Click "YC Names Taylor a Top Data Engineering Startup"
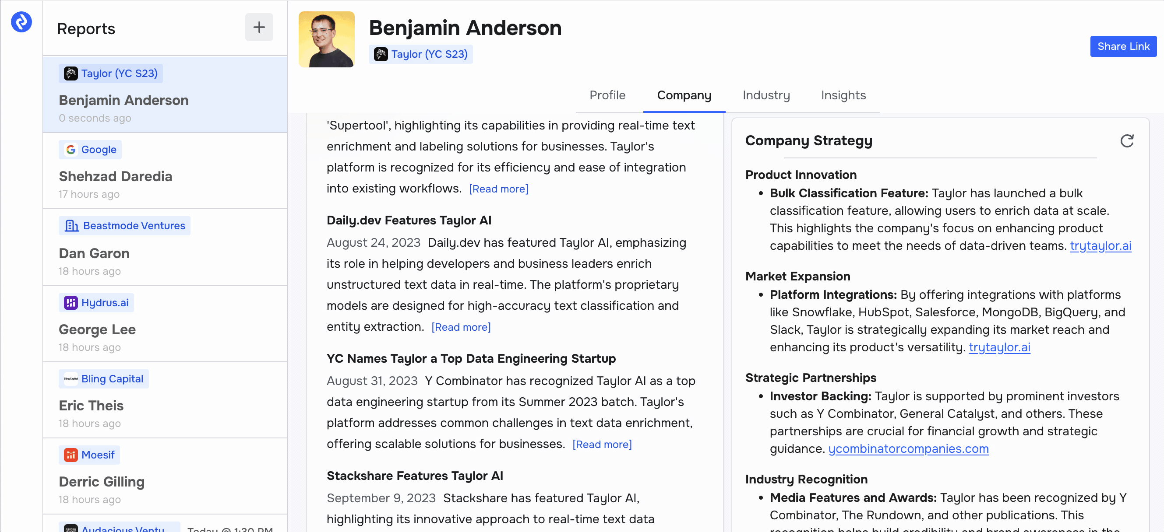This screenshot has height=532, width=1164. (471, 359)
